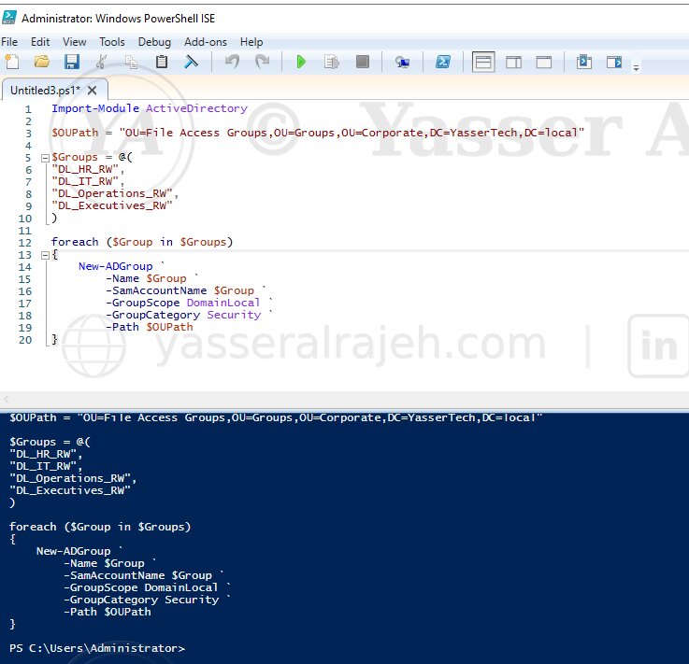Open the File menu
689x664 pixels.
click(9, 42)
